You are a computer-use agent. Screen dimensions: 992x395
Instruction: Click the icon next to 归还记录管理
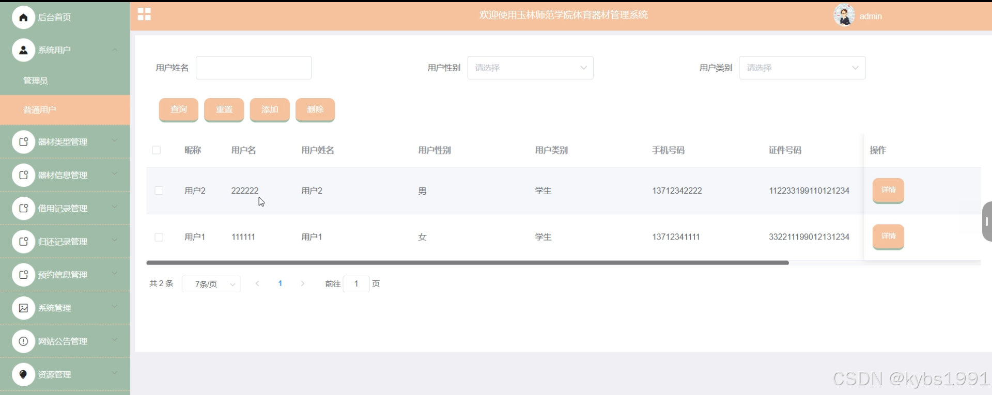(x=23, y=241)
